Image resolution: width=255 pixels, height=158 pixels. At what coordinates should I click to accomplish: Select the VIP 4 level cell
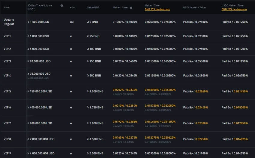(x=7, y=76)
